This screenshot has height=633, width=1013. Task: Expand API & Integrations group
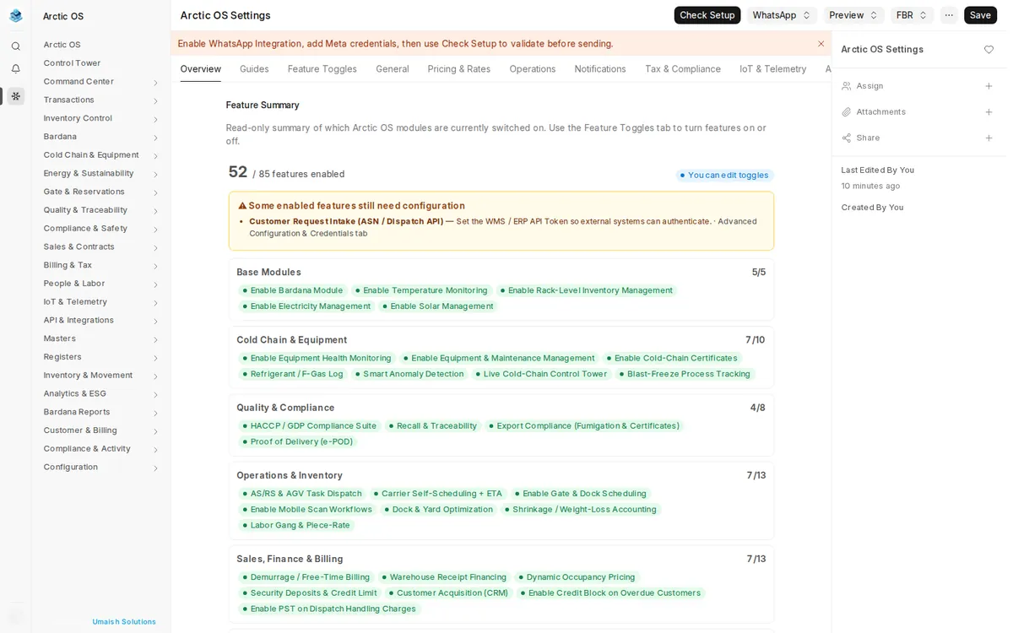point(155,322)
